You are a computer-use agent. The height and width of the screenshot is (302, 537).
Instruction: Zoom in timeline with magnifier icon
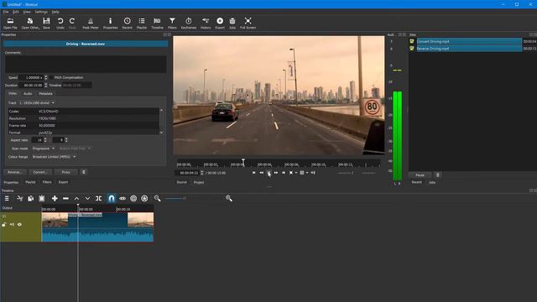[x=229, y=198]
